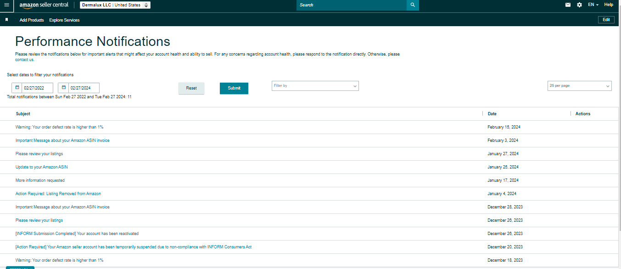Viewport: 621px width, 269px height.
Task: Open February 15 order defect rate warning
Action: pyautogui.click(x=59, y=127)
